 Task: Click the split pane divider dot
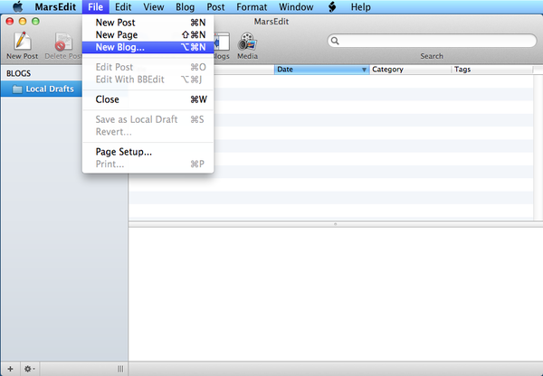point(335,224)
